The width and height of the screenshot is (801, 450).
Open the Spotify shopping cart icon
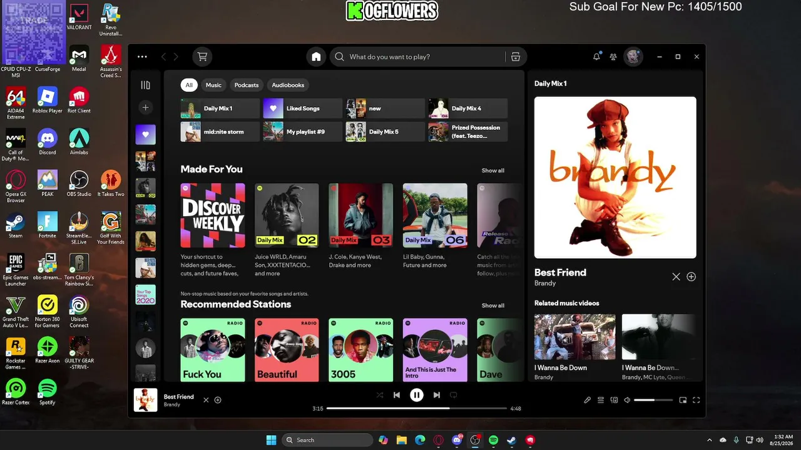tap(202, 57)
